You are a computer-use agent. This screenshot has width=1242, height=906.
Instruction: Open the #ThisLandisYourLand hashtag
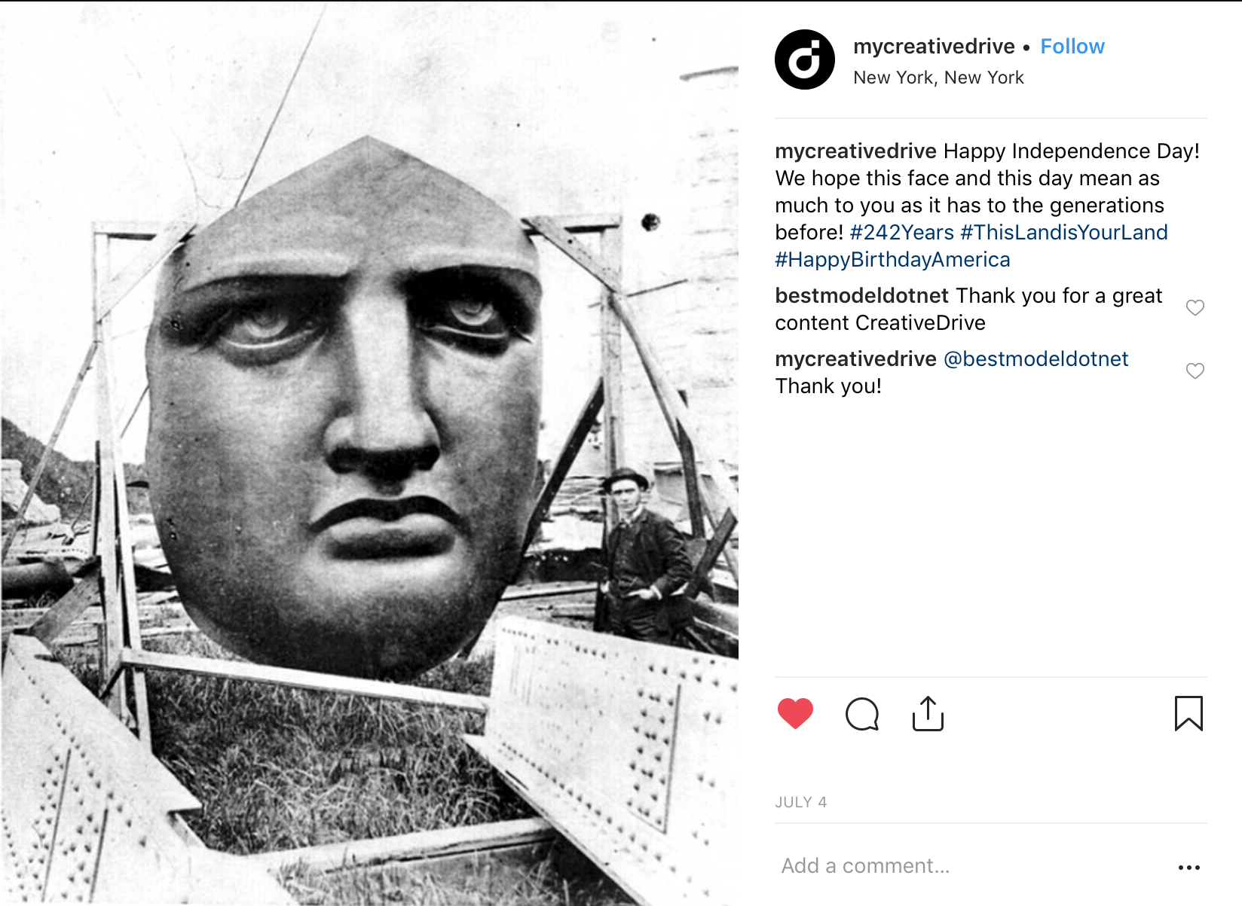(1063, 232)
